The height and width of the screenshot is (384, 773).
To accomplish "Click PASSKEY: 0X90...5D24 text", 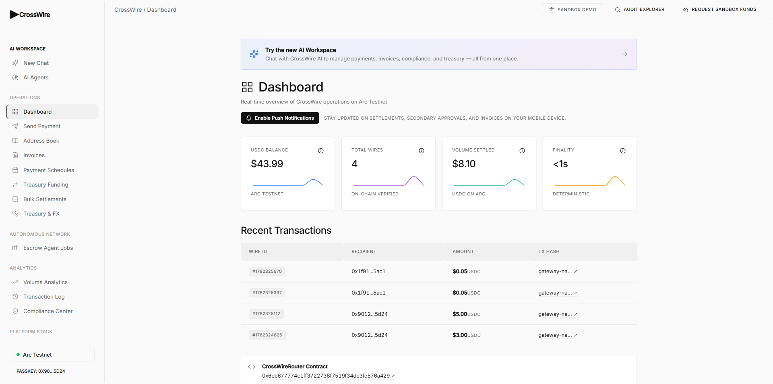I will click(41, 371).
